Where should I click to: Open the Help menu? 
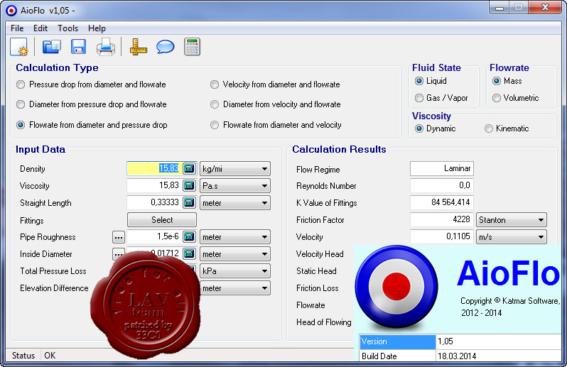tap(97, 28)
